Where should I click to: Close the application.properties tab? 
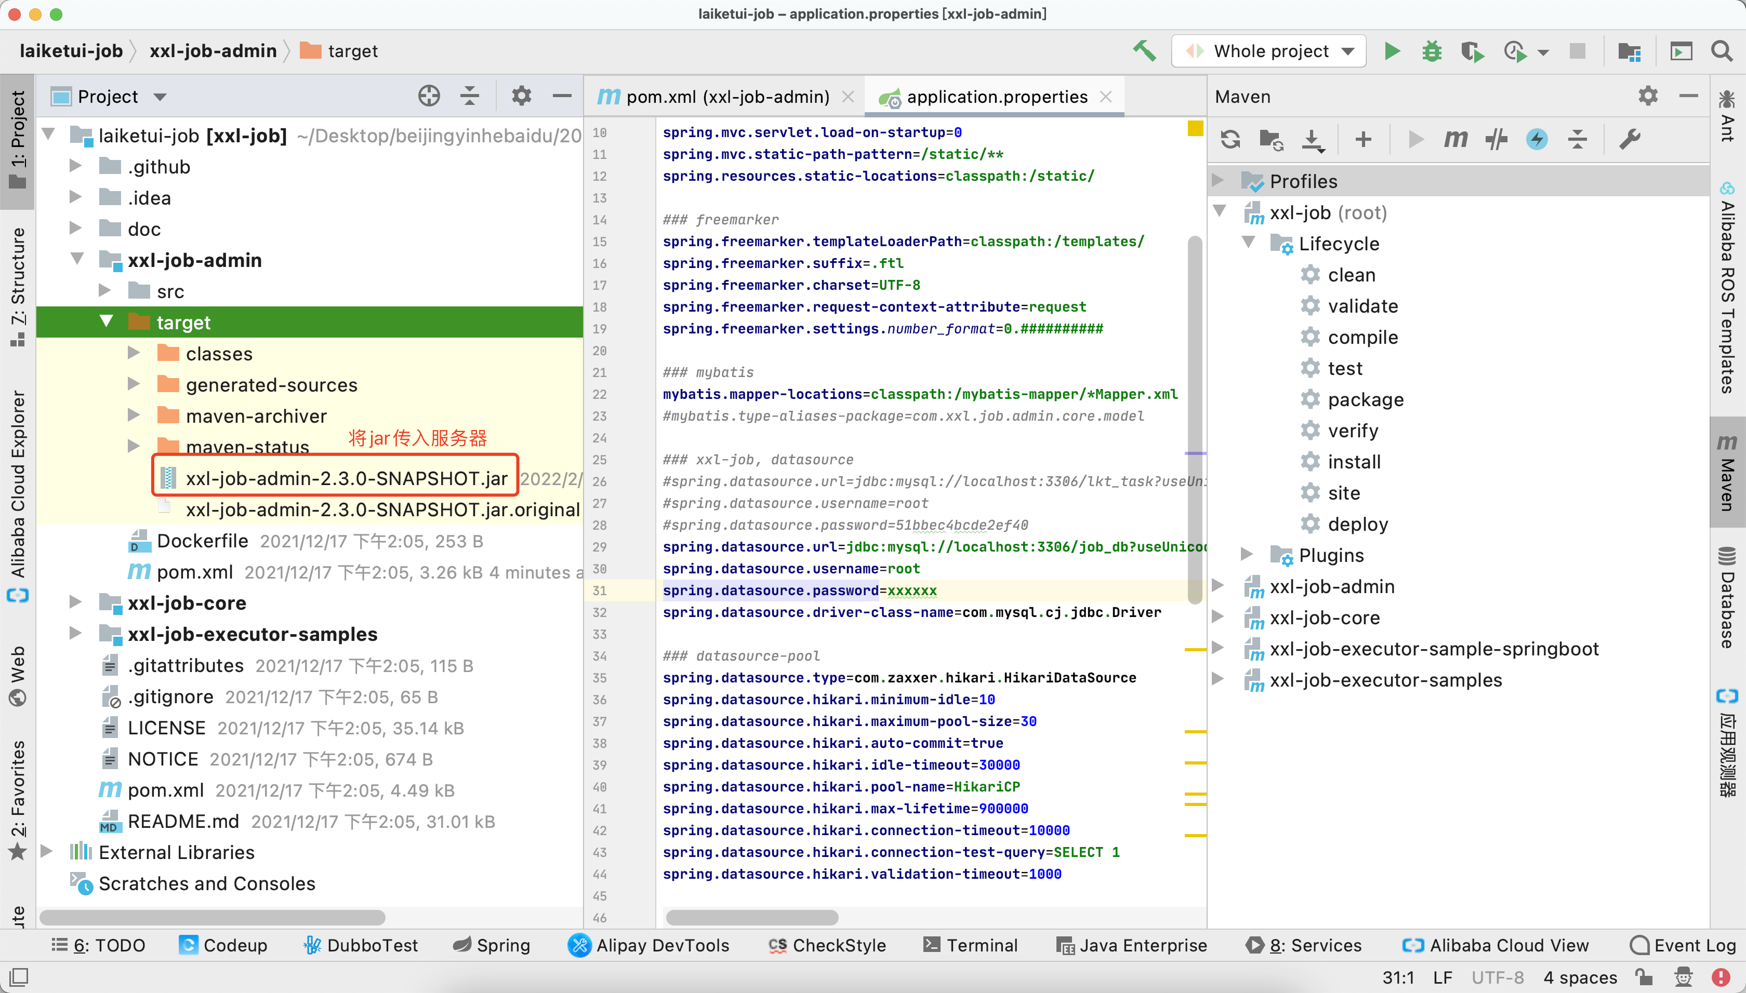(1106, 96)
